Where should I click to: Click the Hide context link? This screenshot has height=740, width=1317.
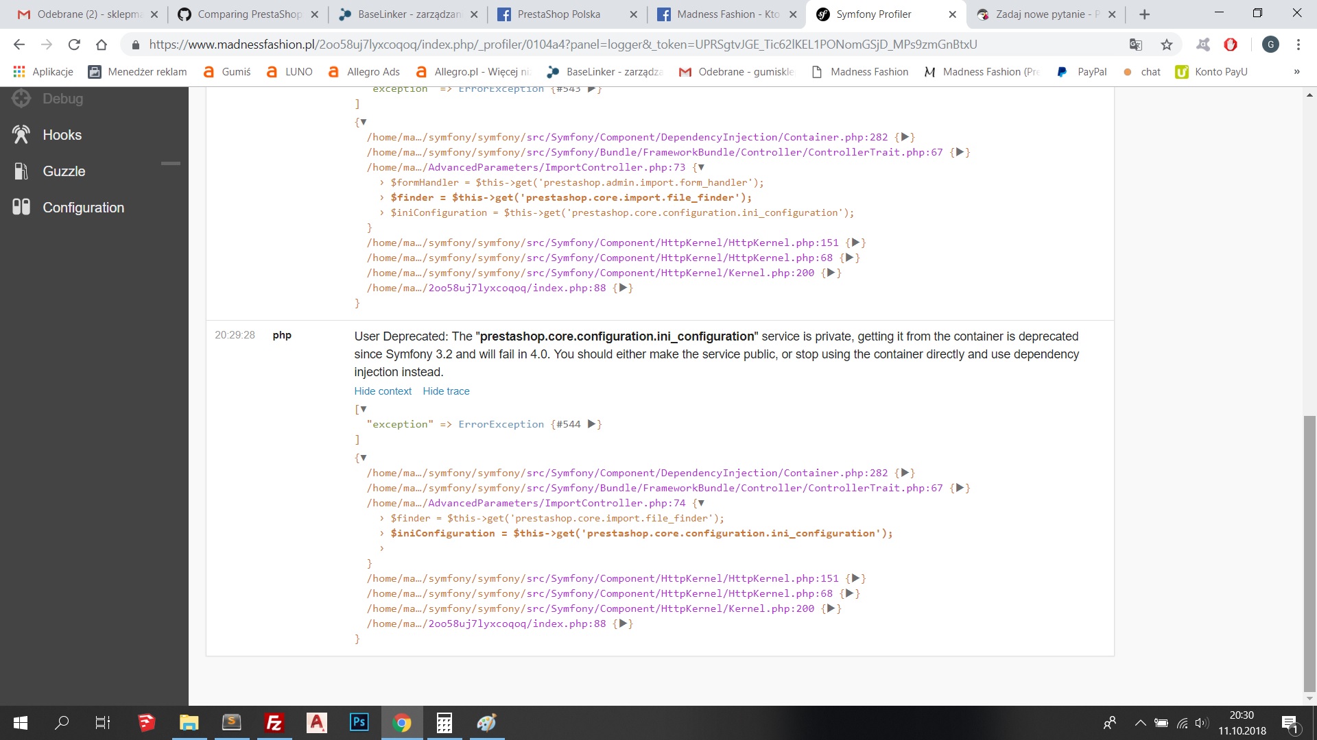[383, 391]
